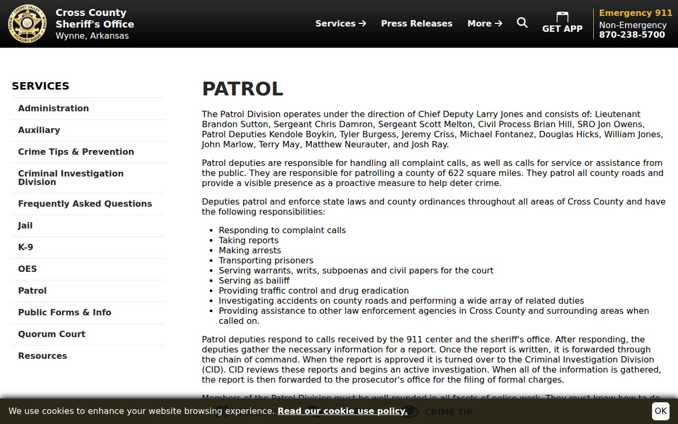Image resolution: width=678 pixels, height=424 pixels.
Task: Click the "Serving as bailiff" bullet item
Action: point(254,280)
